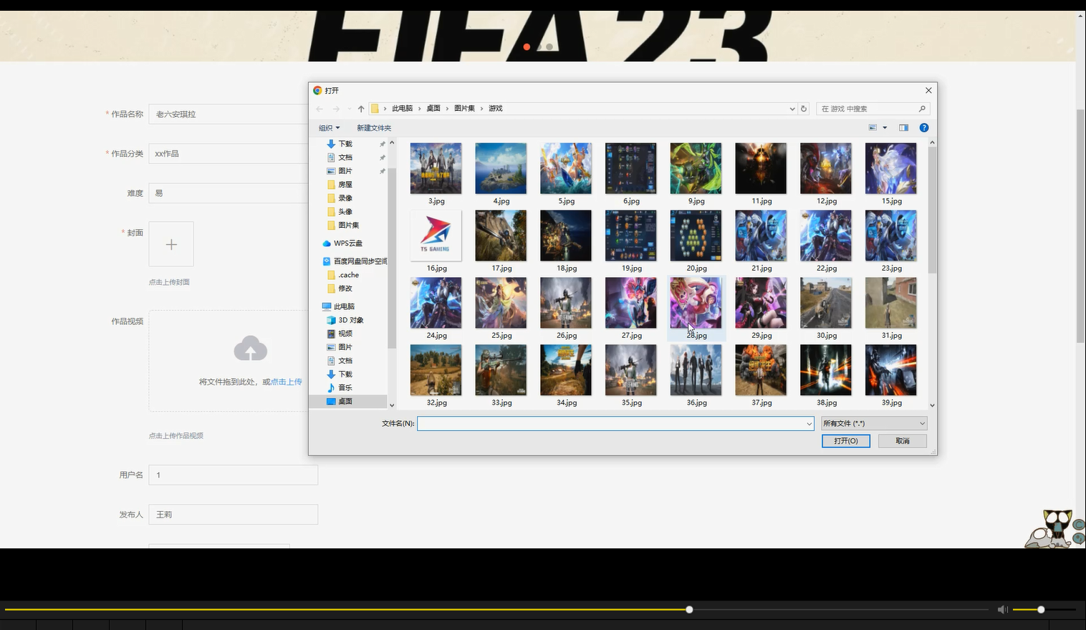Select 此电脑 in navigation pane
The width and height of the screenshot is (1086, 630).
pyautogui.click(x=344, y=306)
